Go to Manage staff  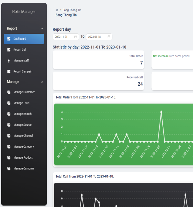(x=24, y=61)
